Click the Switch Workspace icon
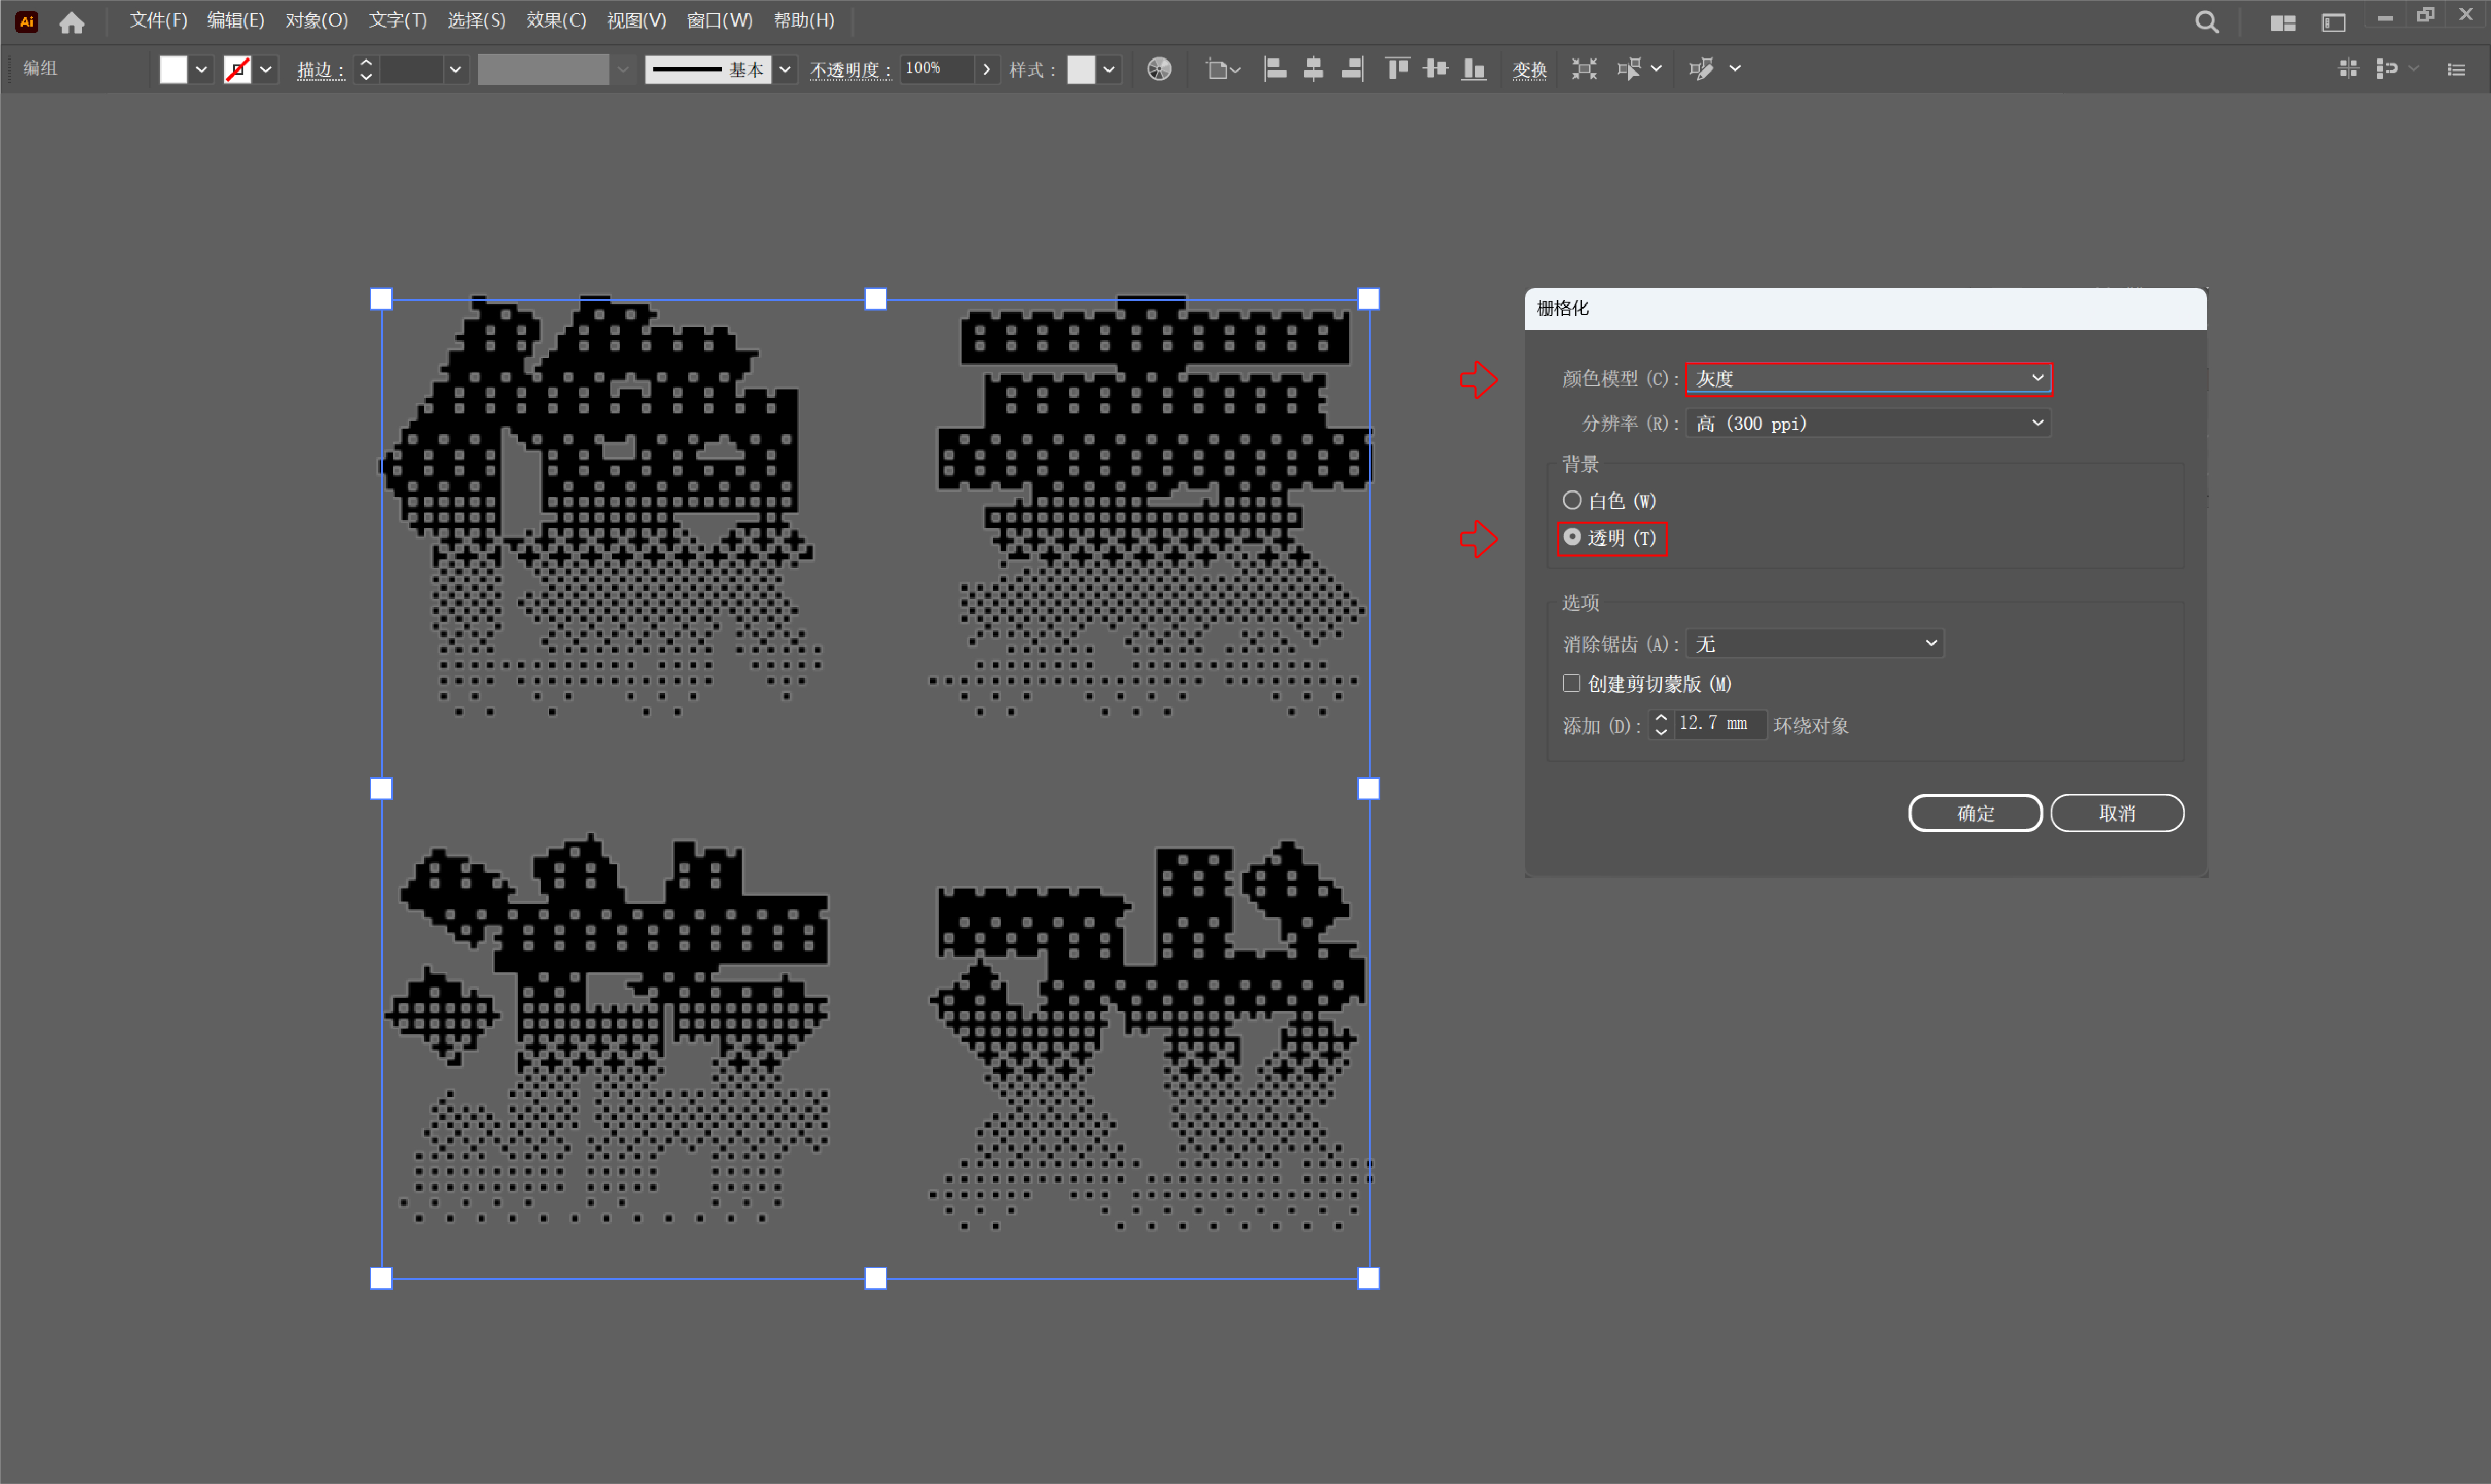Screen dimensions: 2491x1484 click(x=2333, y=23)
